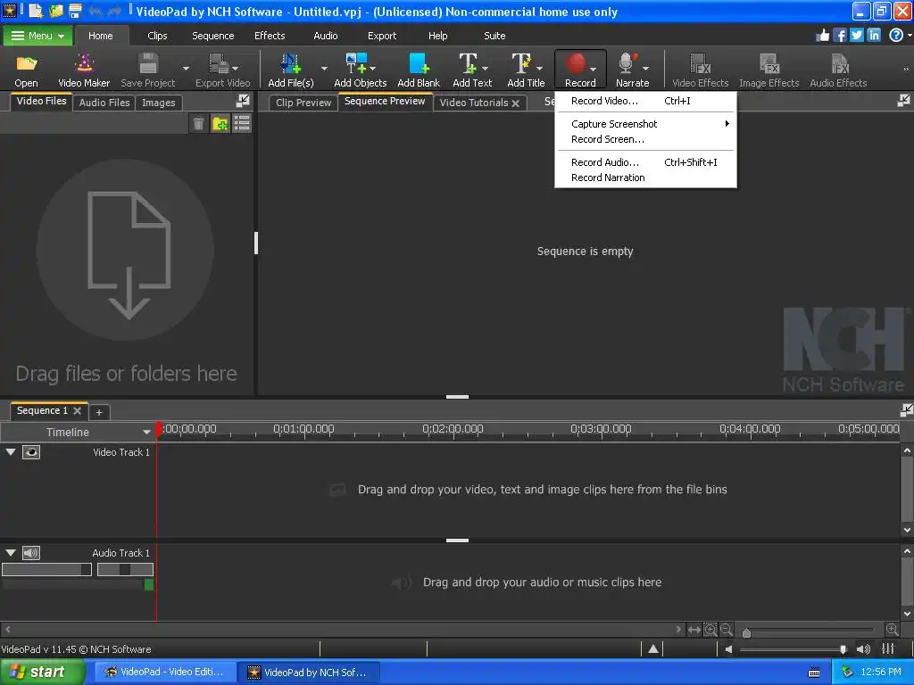This screenshot has width=914, height=685.
Task: Mute Audio Track 1 speaker toggle
Action: pos(31,553)
